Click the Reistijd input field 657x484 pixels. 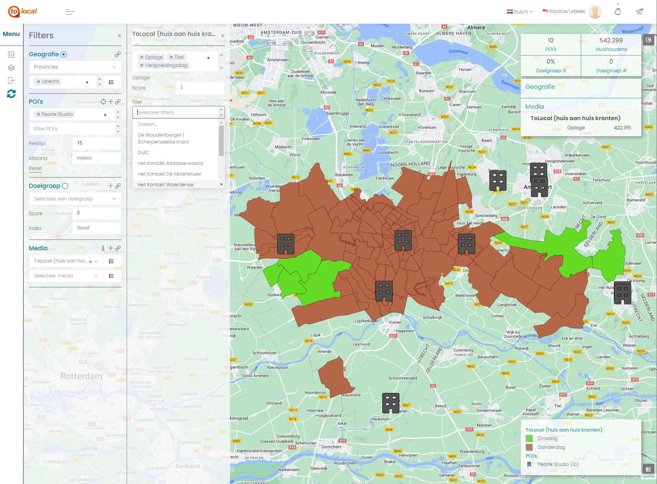96,143
